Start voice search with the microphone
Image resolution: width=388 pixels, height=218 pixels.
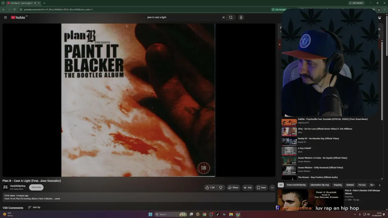(241, 17)
